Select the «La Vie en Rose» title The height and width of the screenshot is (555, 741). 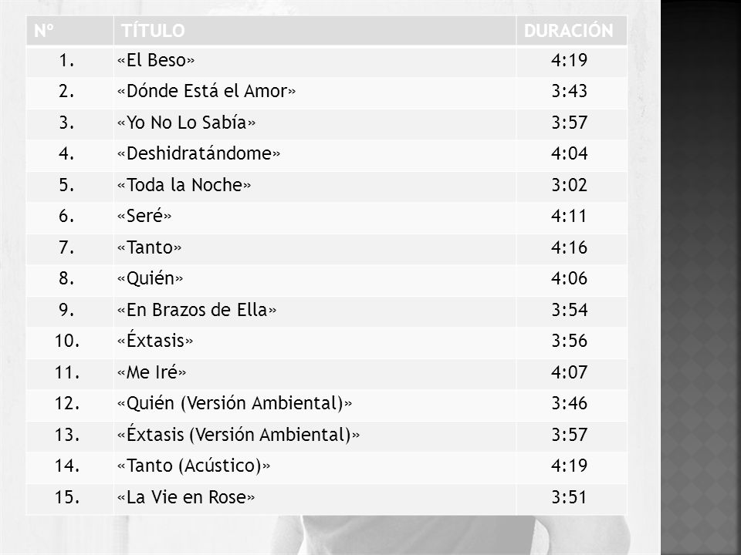coord(186,497)
